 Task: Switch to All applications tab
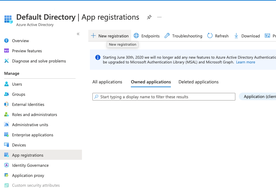(x=107, y=82)
